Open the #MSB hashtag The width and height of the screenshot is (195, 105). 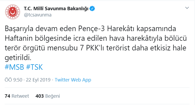coord(14,67)
